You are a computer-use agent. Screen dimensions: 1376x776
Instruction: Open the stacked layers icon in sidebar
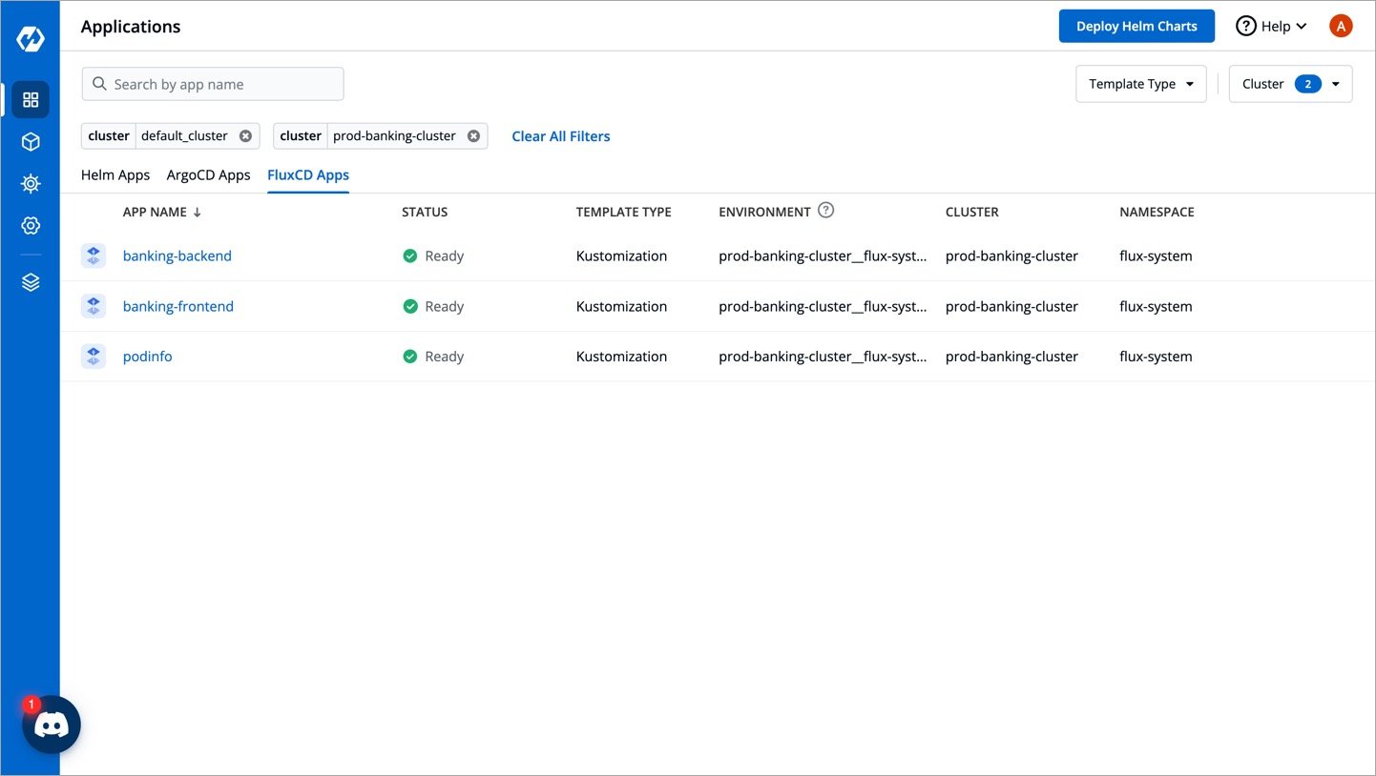click(x=31, y=282)
